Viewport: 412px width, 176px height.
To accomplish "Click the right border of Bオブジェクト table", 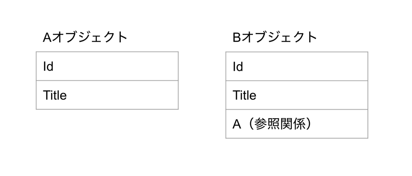I will point(368,95).
